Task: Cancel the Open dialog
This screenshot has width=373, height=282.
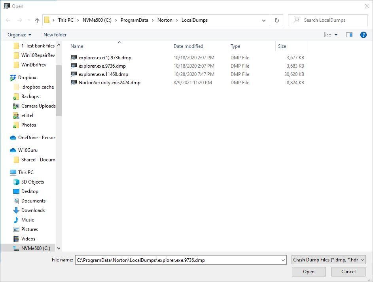Action: click(348, 272)
